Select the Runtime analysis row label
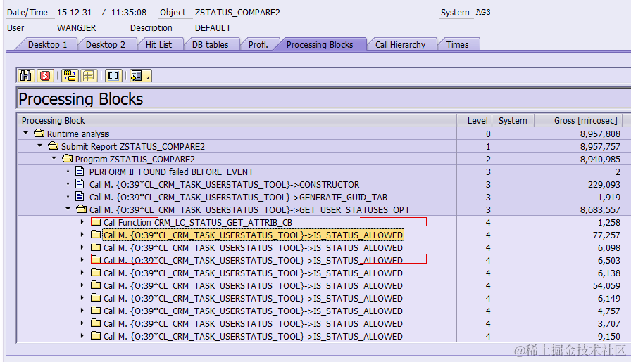631x362 pixels. coord(78,134)
